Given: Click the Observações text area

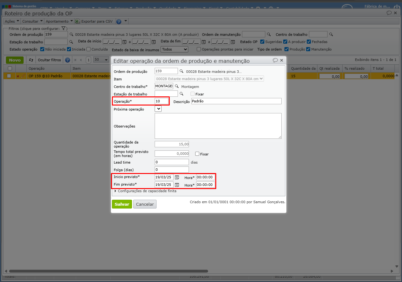Looking at the screenshot, I should pos(218,126).
